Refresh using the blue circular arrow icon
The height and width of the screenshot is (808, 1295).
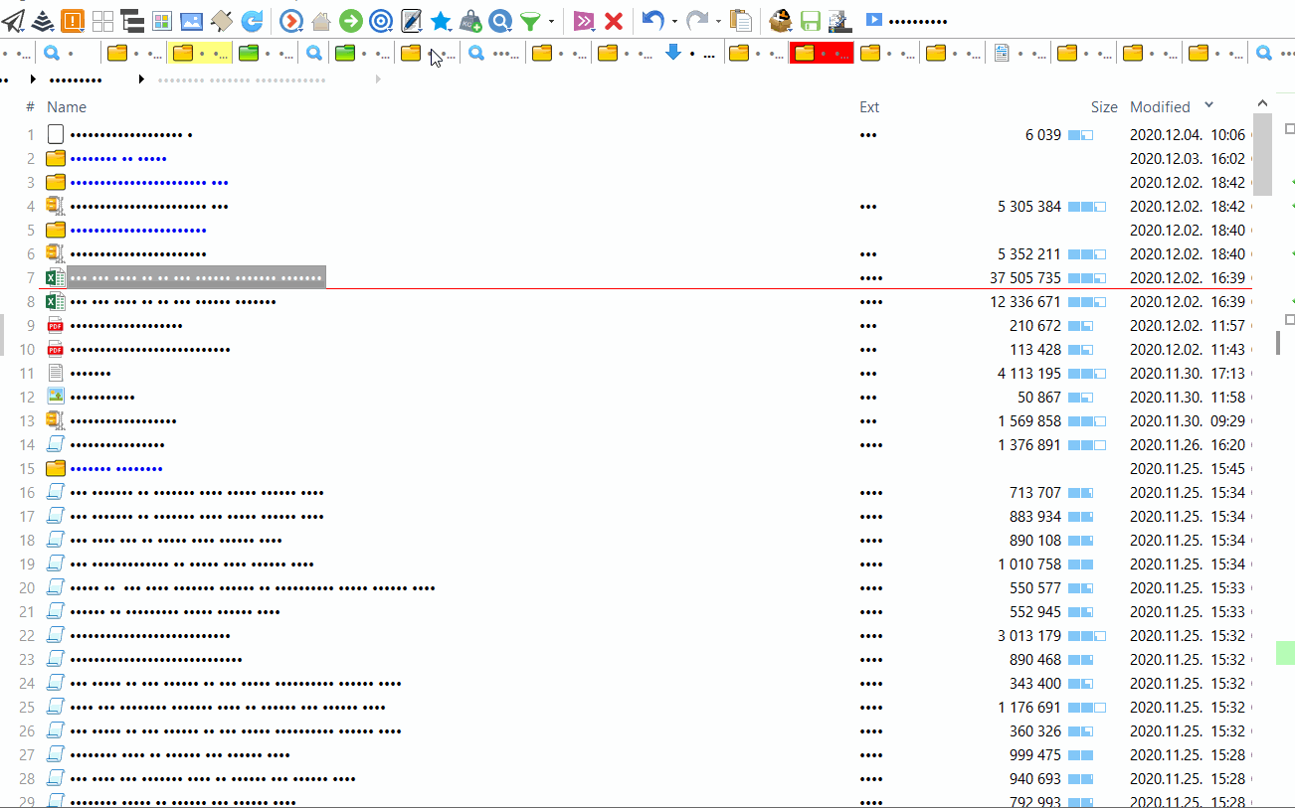[x=252, y=20]
